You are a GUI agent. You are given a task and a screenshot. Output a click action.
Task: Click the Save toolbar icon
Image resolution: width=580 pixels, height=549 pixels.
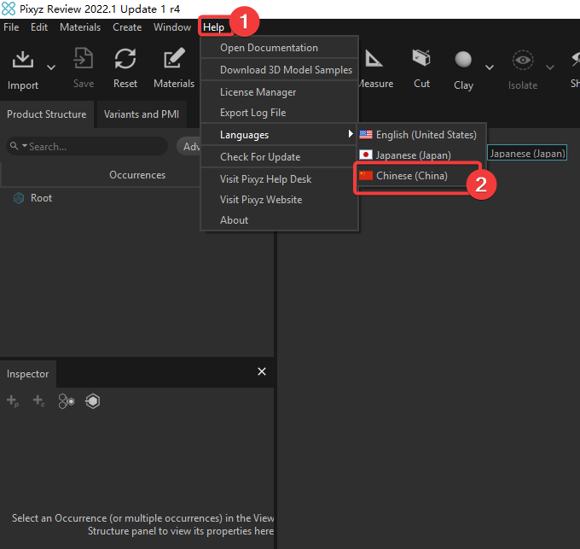[84, 58]
